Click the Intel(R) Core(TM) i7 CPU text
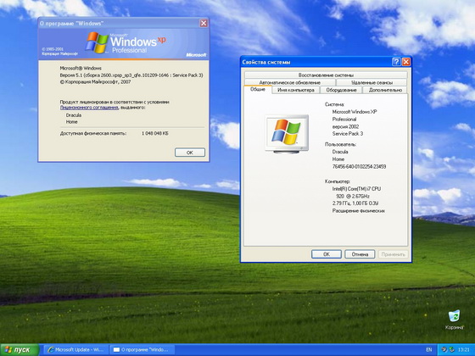 coord(356,188)
